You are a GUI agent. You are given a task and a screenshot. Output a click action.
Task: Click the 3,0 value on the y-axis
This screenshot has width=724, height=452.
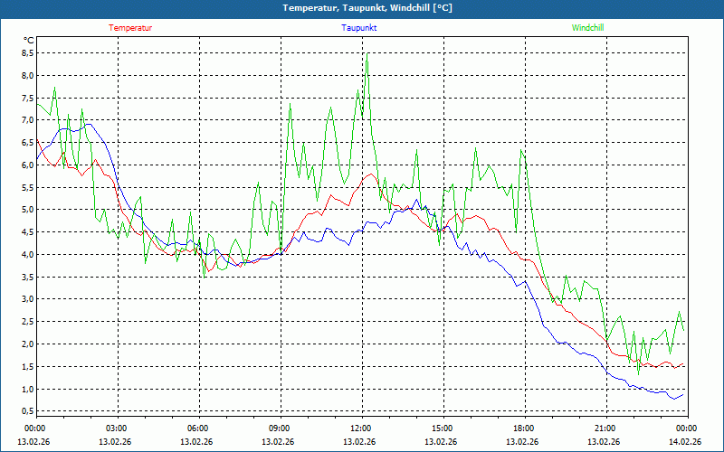click(26, 299)
